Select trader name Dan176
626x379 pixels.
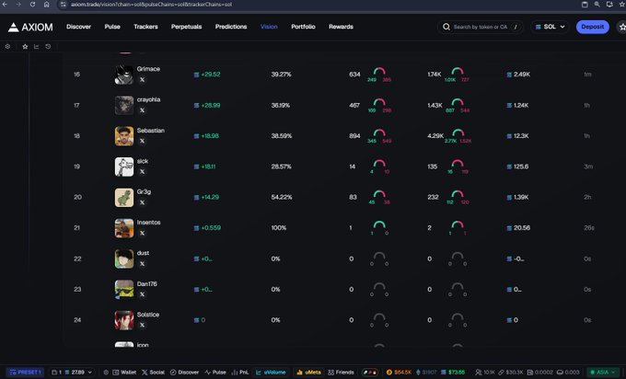coord(147,284)
